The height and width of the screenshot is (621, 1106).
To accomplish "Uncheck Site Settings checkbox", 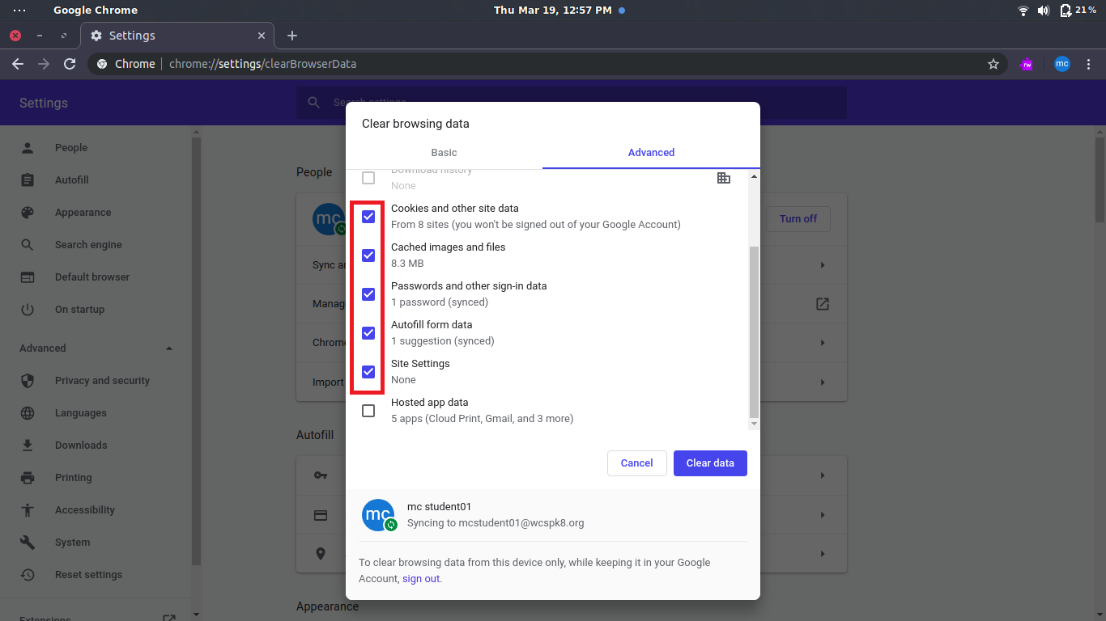I will (368, 372).
